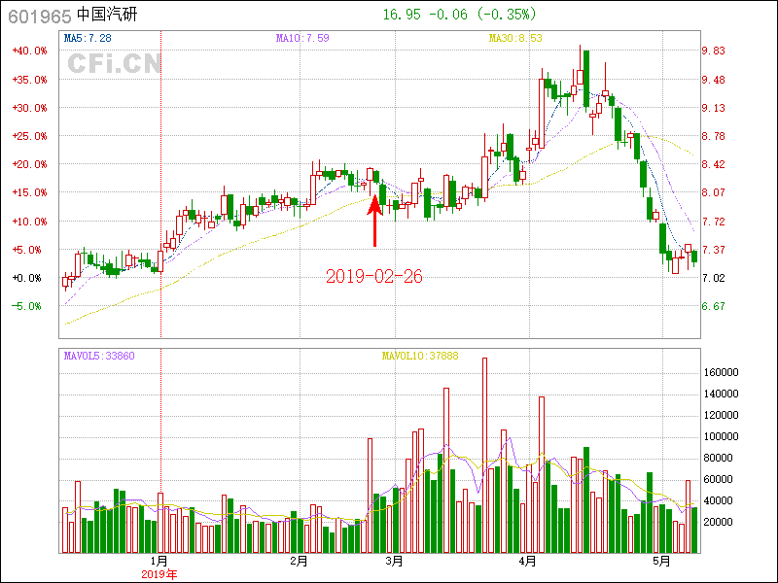
Task: Click the +15.0% axis label
Action: [x=30, y=192]
